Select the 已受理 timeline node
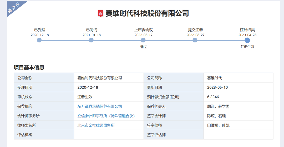This screenshot has width=284, height=147. tap(39, 40)
